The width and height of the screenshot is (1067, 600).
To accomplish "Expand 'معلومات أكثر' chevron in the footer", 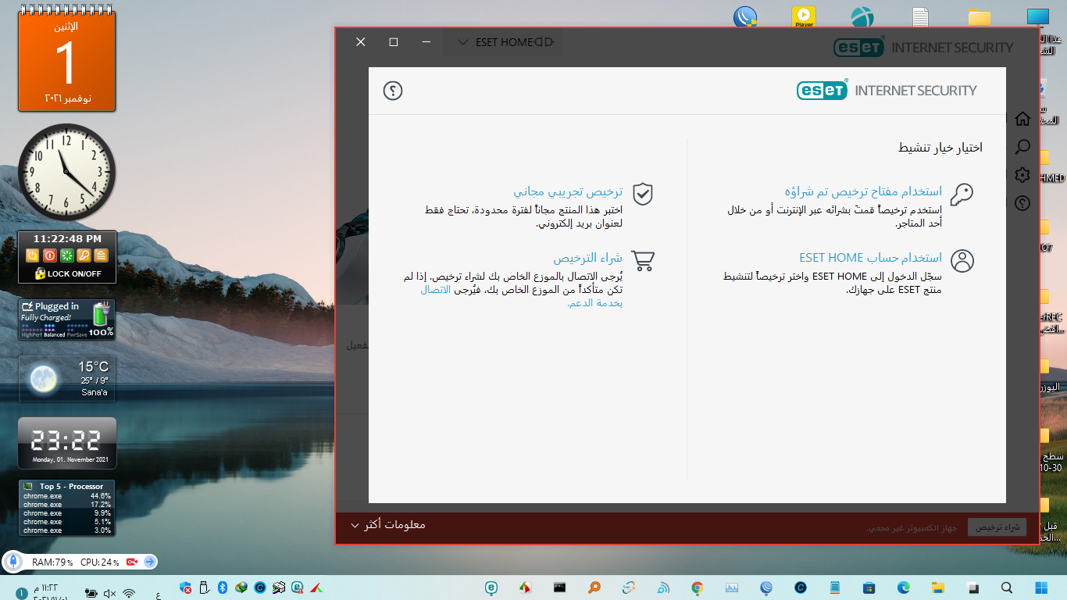I will 355,526.
